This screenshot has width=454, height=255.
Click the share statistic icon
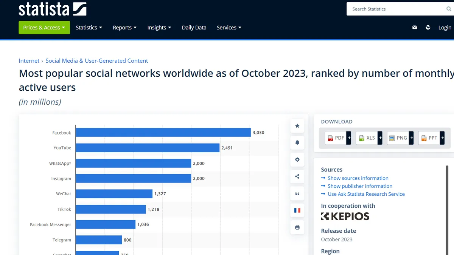pos(297,176)
